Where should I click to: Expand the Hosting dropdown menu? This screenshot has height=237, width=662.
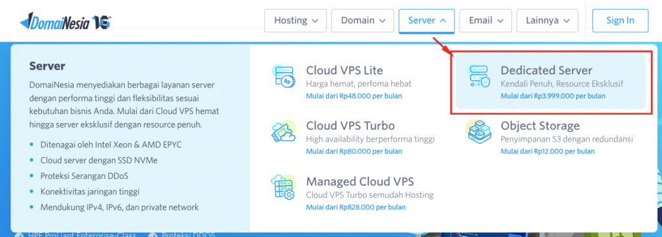pyautogui.click(x=295, y=21)
